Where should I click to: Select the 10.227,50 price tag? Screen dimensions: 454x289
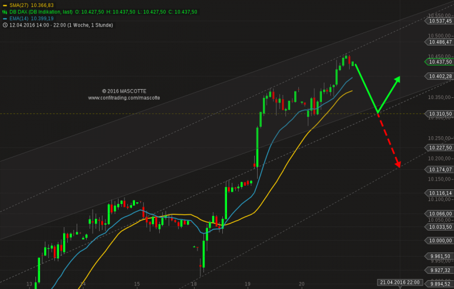point(439,147)
